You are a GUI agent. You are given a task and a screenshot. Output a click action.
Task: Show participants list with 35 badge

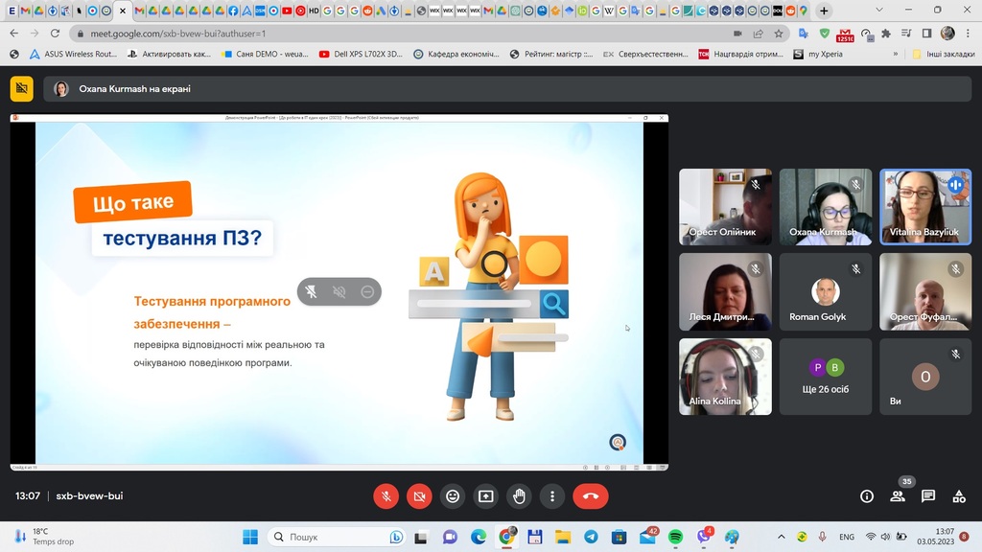pos(898,496)
